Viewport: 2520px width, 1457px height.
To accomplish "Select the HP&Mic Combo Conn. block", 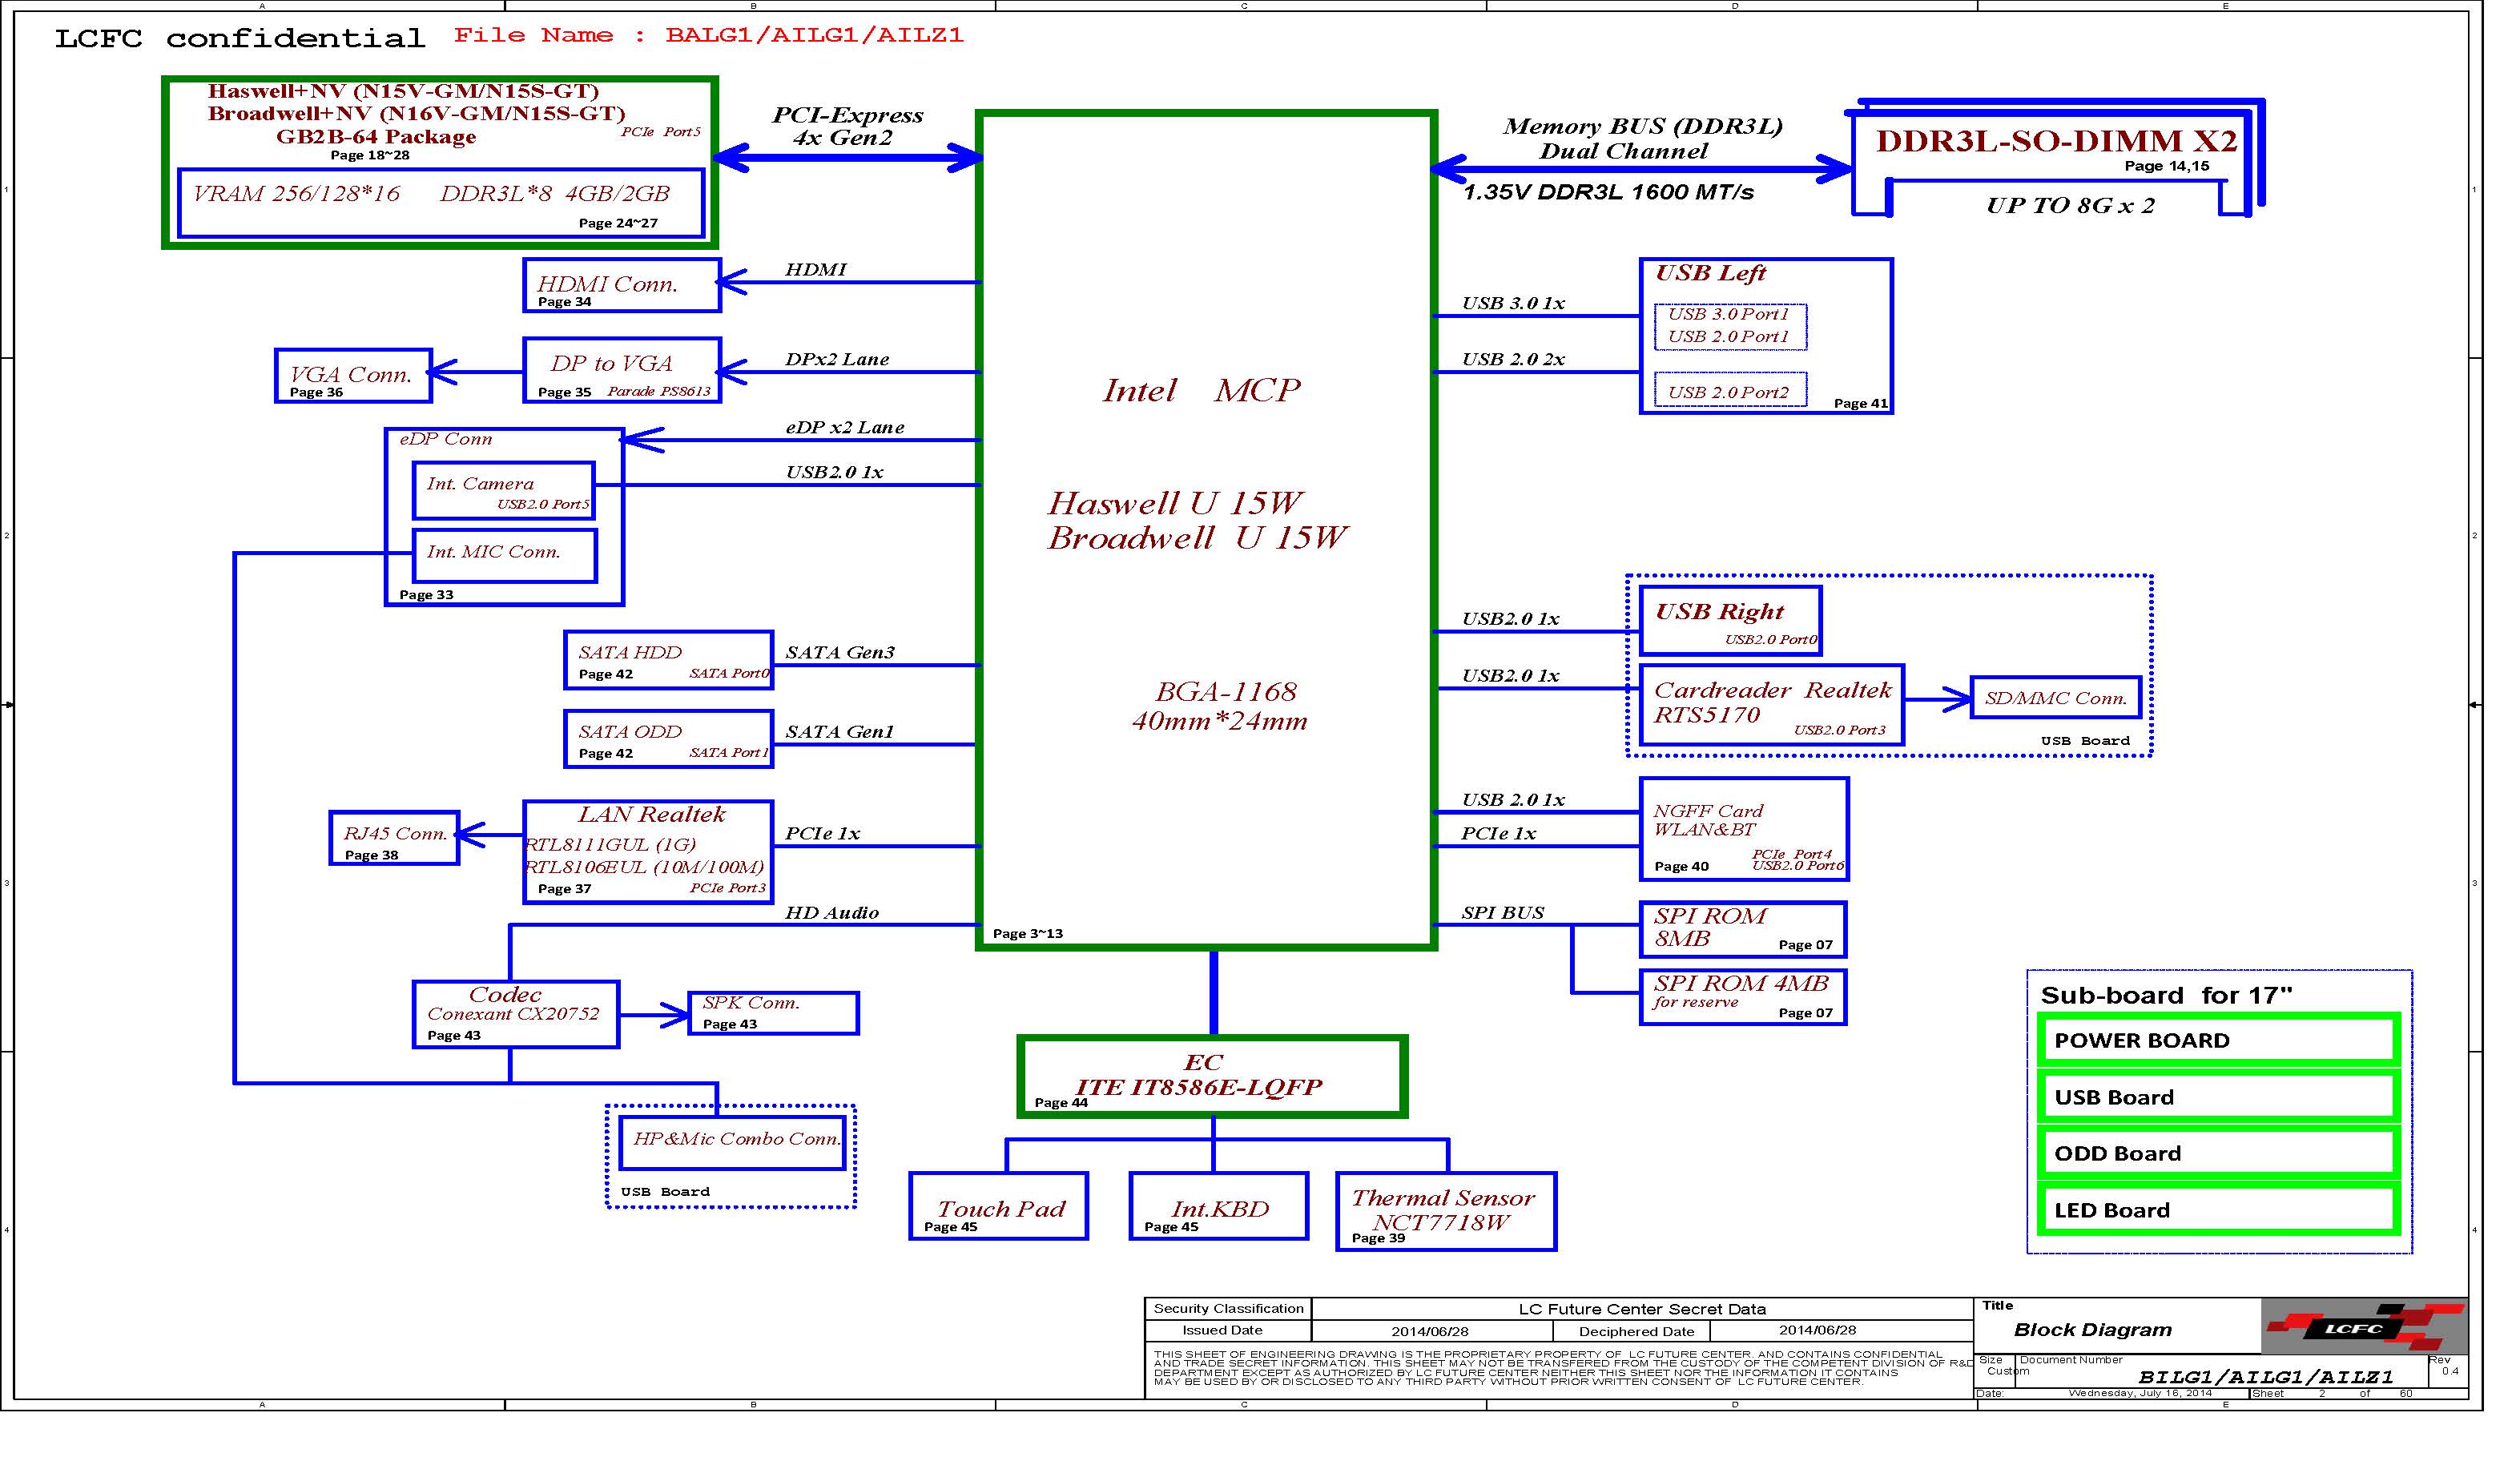I will pyautogui.click(x=733, y=1142).
